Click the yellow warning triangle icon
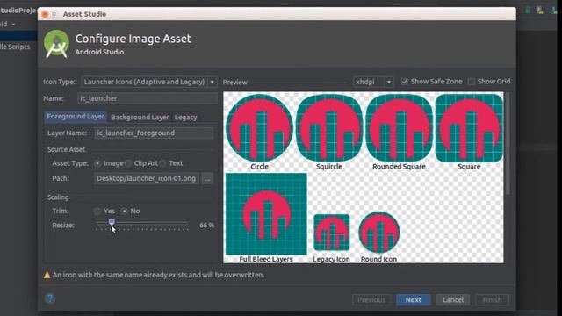 click(x=47, y=275)
